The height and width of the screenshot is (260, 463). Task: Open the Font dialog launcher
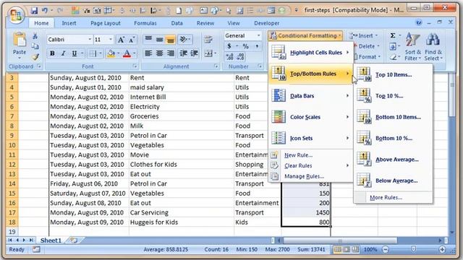coord(135,66)
